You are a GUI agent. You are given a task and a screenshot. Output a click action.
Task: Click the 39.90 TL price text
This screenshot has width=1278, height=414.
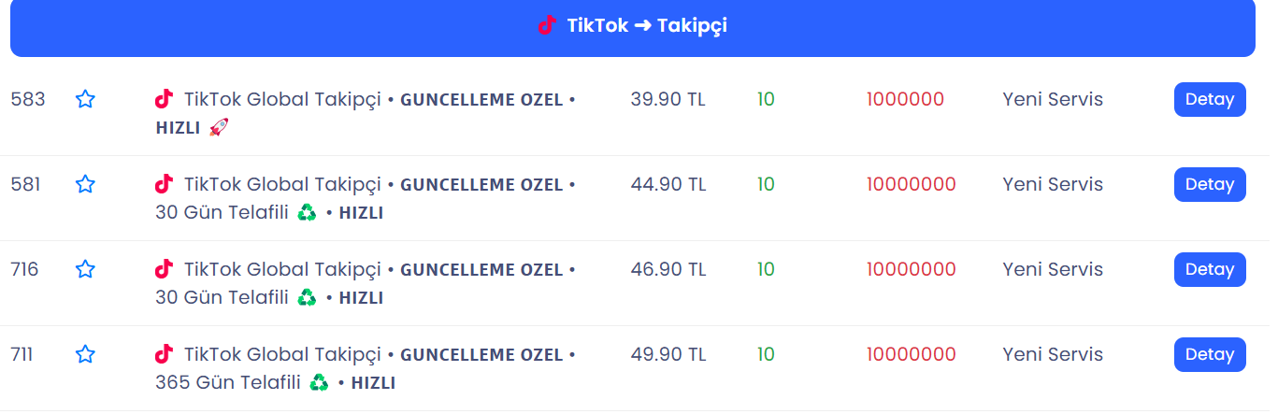[668, 99]
